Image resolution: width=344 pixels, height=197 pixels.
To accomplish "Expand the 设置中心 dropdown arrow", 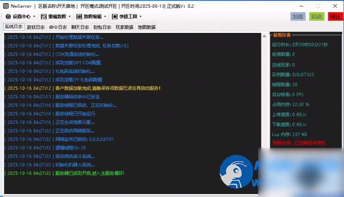I will [x=34, y=16].
